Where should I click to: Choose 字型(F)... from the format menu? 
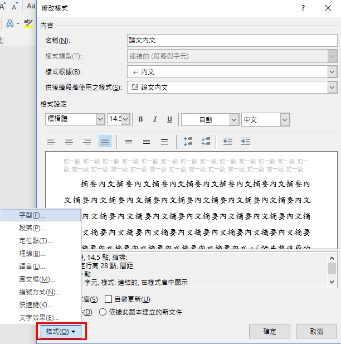pos(32,215)
